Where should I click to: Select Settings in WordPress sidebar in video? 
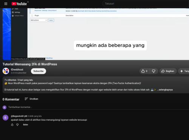[16, 12]
